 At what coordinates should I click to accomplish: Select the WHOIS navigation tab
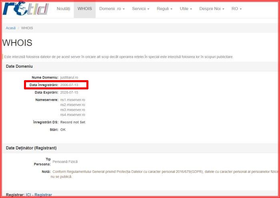85,8
